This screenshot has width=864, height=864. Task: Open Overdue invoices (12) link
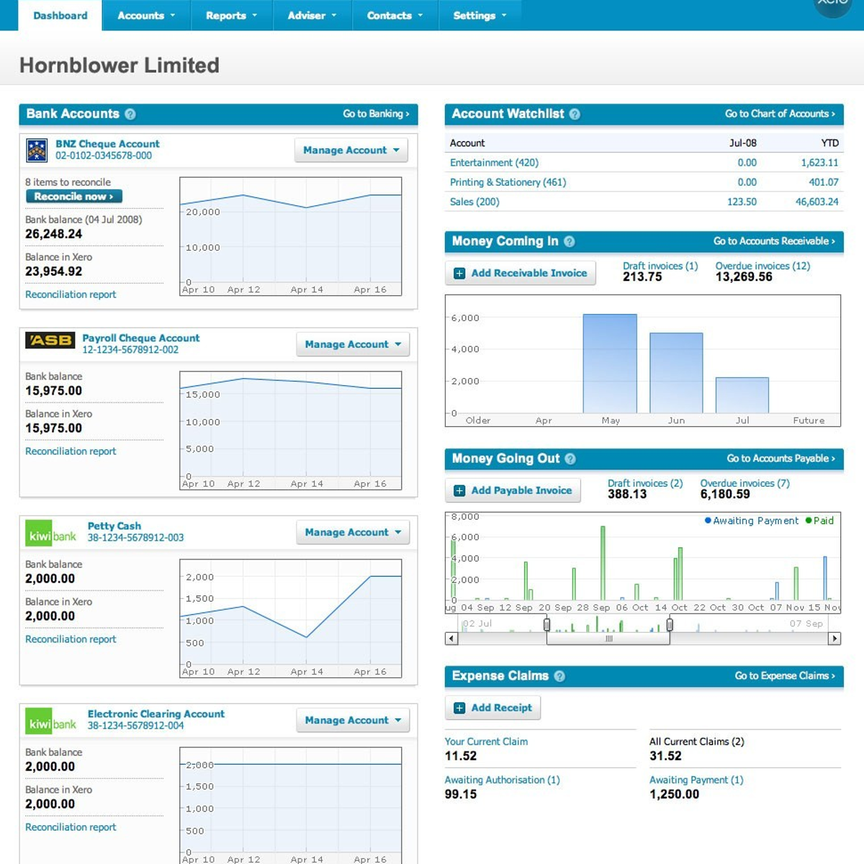[762, 266]
